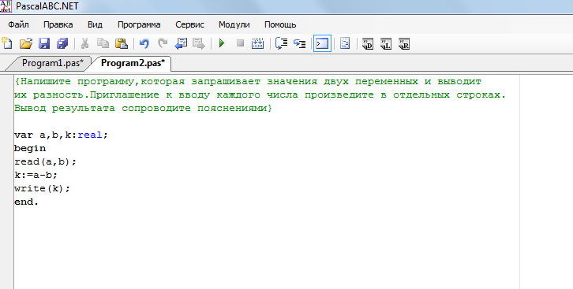The height and width of the screenshot is (289, 573).
Task: Switch to the Program1.pas tab
Action: (53, 63)
